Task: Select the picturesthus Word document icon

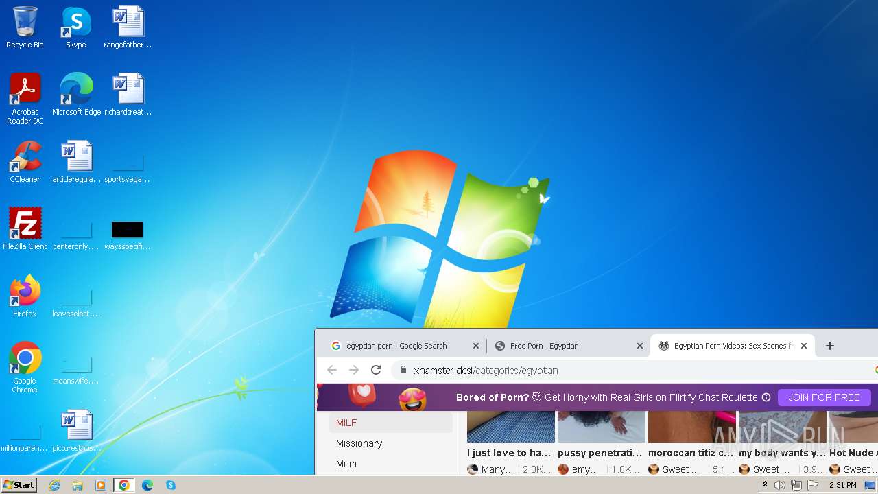Action: 76,431
